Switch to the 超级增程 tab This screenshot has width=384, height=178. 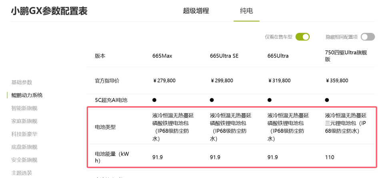196,11
